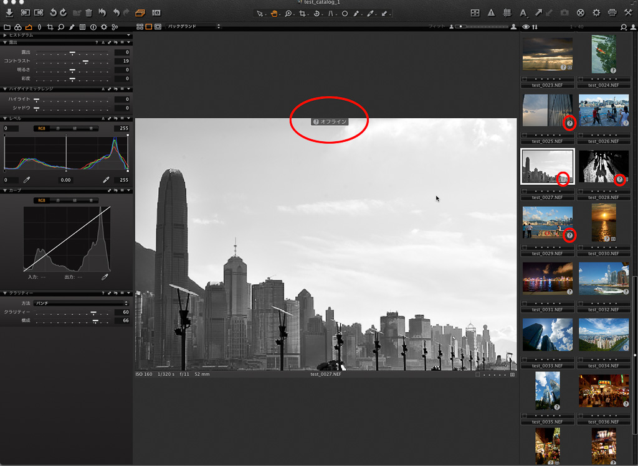
Task: Click the trash can delete icon
Action: click(88, 12)
